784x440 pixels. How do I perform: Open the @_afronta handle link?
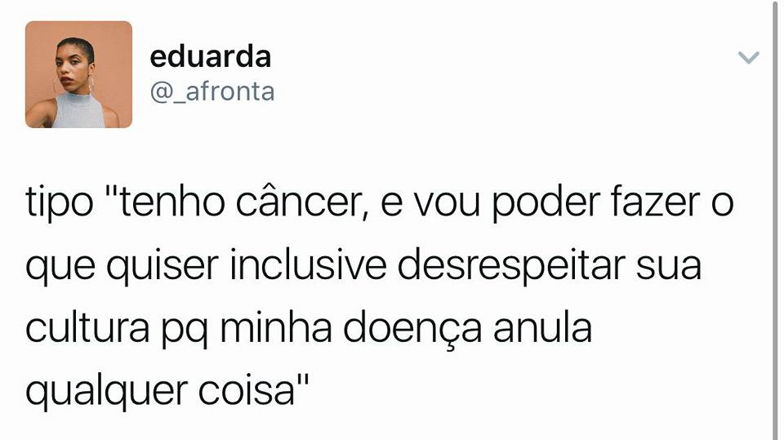(x=212, y=92)
